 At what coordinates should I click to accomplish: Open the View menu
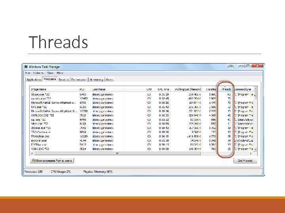(50, 73)
